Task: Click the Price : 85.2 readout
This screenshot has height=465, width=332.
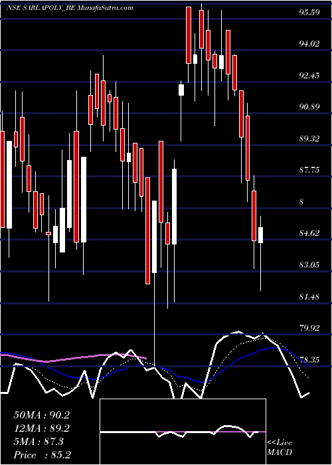Action: 42,455
